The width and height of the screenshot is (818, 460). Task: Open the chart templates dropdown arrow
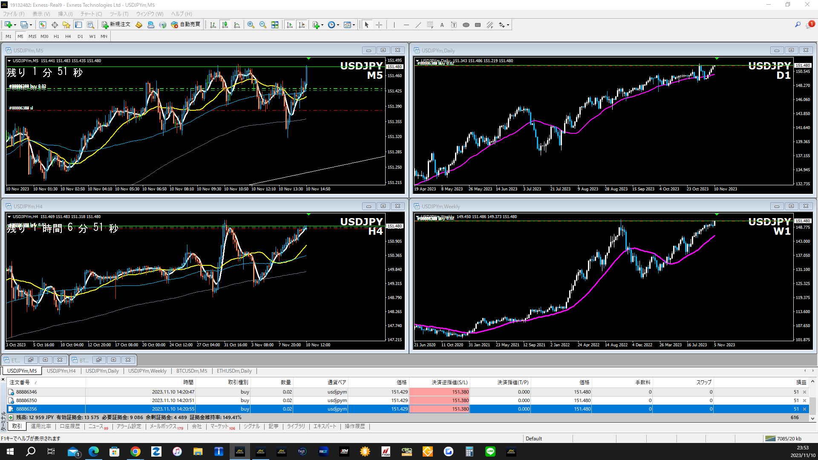354,25
